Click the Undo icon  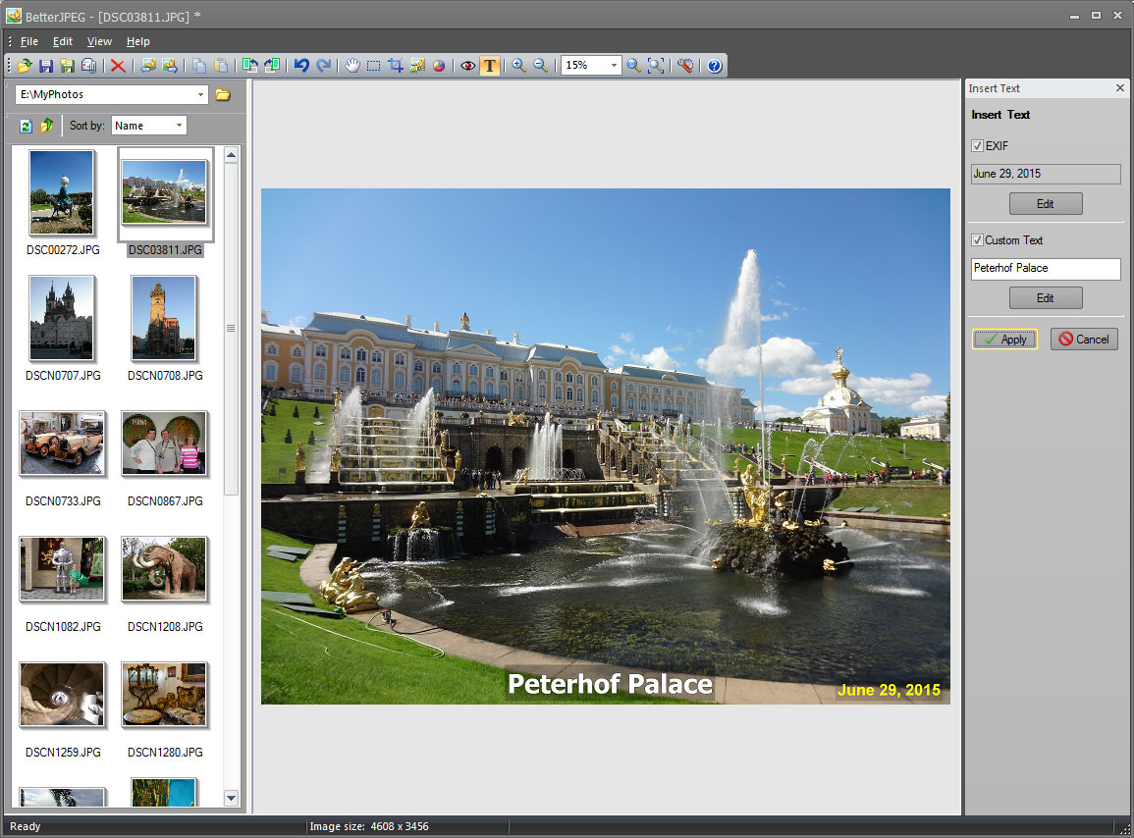pos(303,66)
